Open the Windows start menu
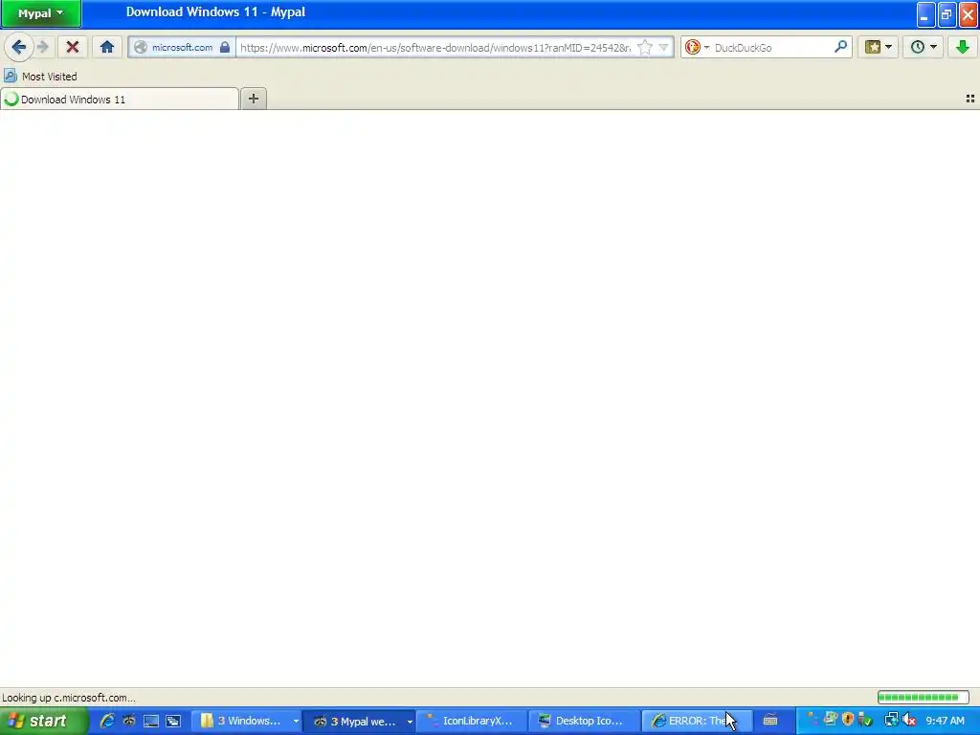The image size is (980, 735). pyautogui.click(x=44, y=722)
